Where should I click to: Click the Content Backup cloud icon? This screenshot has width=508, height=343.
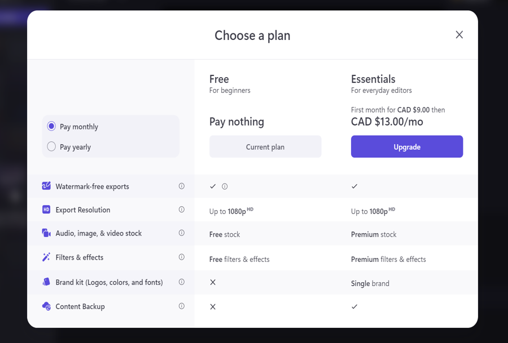pos(46,306)
